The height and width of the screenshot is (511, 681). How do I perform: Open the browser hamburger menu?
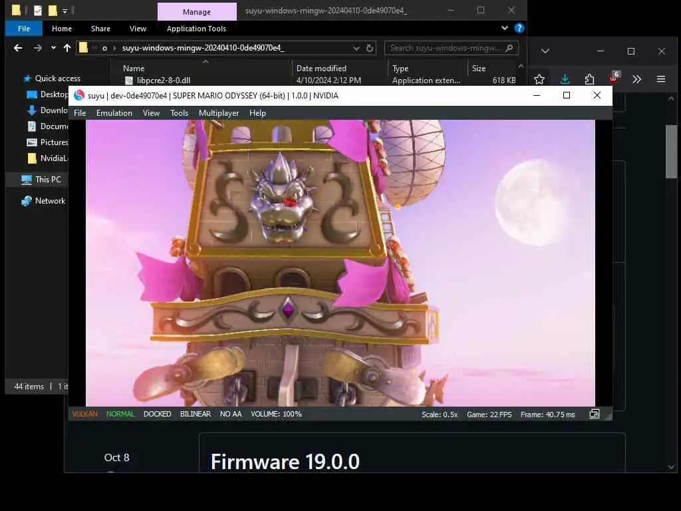(661, 79)
